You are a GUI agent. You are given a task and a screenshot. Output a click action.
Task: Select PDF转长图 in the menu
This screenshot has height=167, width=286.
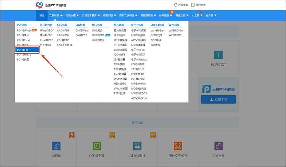coord(23,59)
